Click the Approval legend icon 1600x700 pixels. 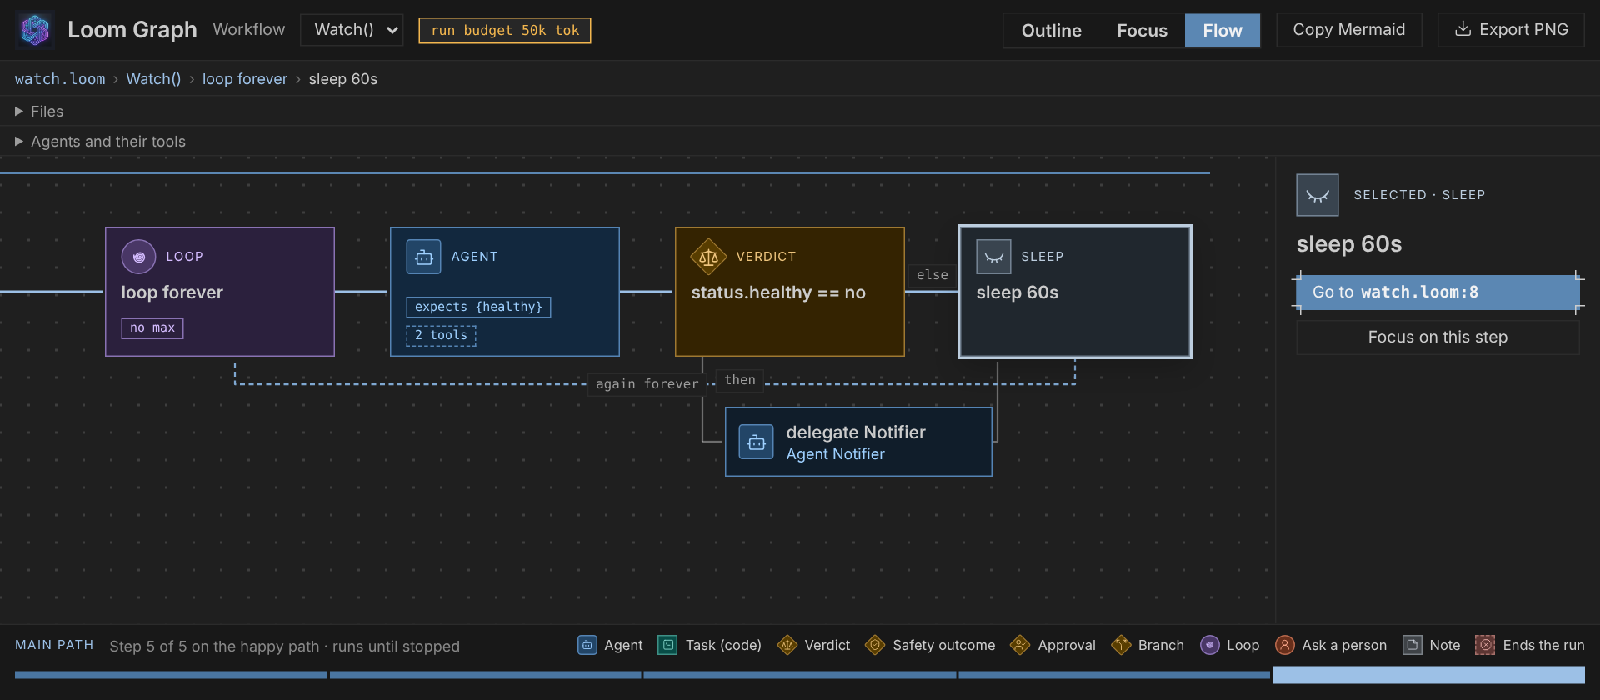coord(1020,645)
